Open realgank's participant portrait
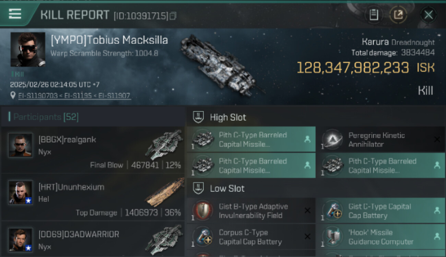 click(21, 145)
